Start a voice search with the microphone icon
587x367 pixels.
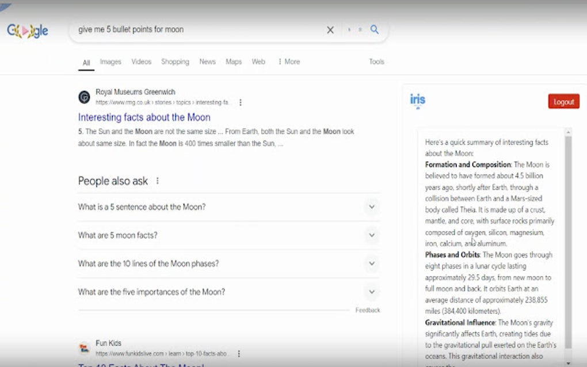349,29
